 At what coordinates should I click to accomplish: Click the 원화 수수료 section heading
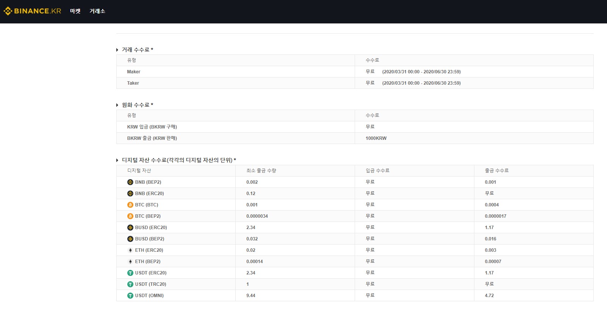(x=138, y=105)
